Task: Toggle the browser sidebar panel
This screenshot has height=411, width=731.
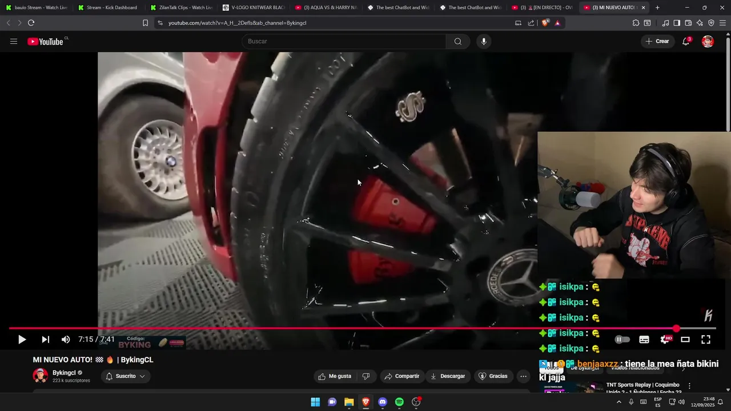Action: coord(677,23)
